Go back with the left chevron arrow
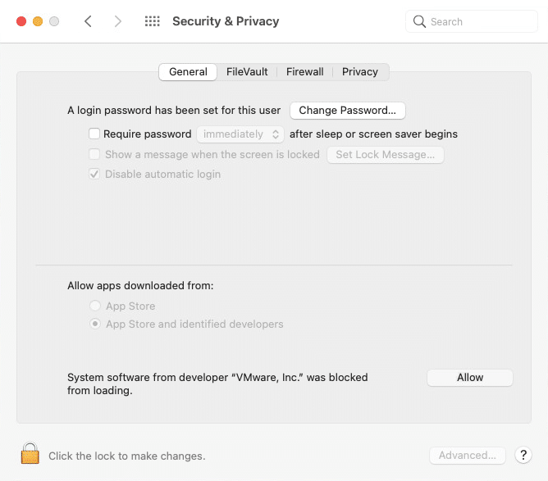This screenshot has width=548, height=481. pos(88,21)
